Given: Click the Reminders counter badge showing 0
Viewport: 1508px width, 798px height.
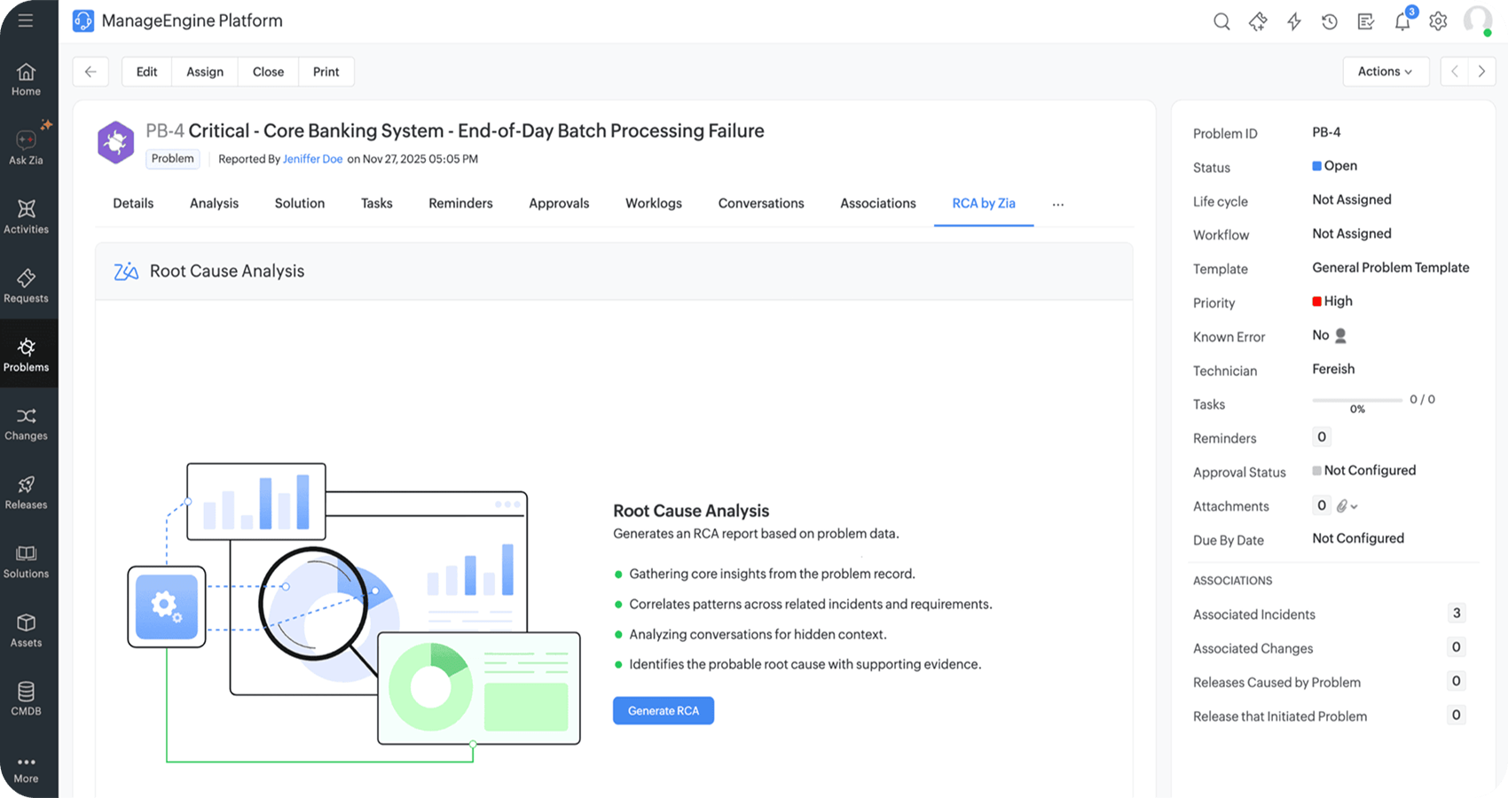Looking at the screenshot, I should pyautogui.click(x=1321, y=436).
